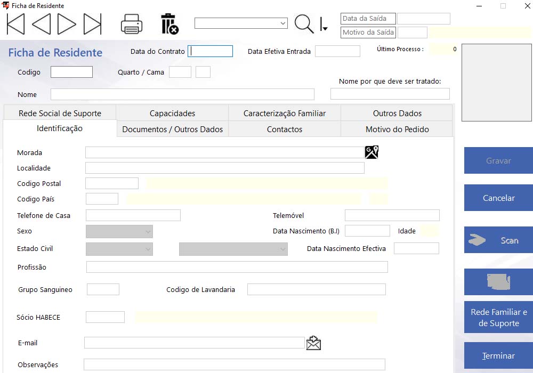Click the Localidade field
Image resolution: width=533 pixels, height=373 pixels.
point(225,168)
